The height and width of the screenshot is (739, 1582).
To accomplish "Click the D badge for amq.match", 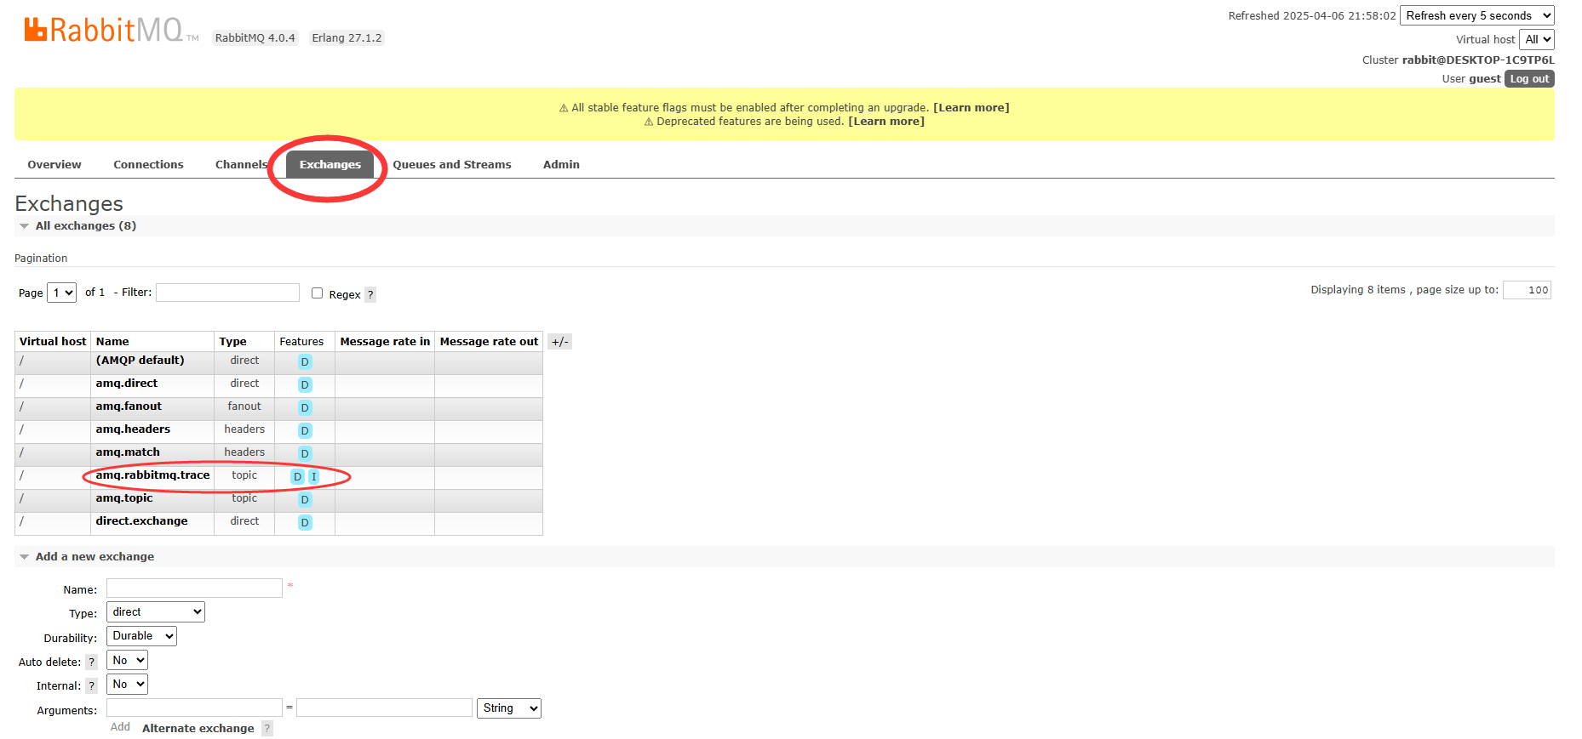I will 305,453.
